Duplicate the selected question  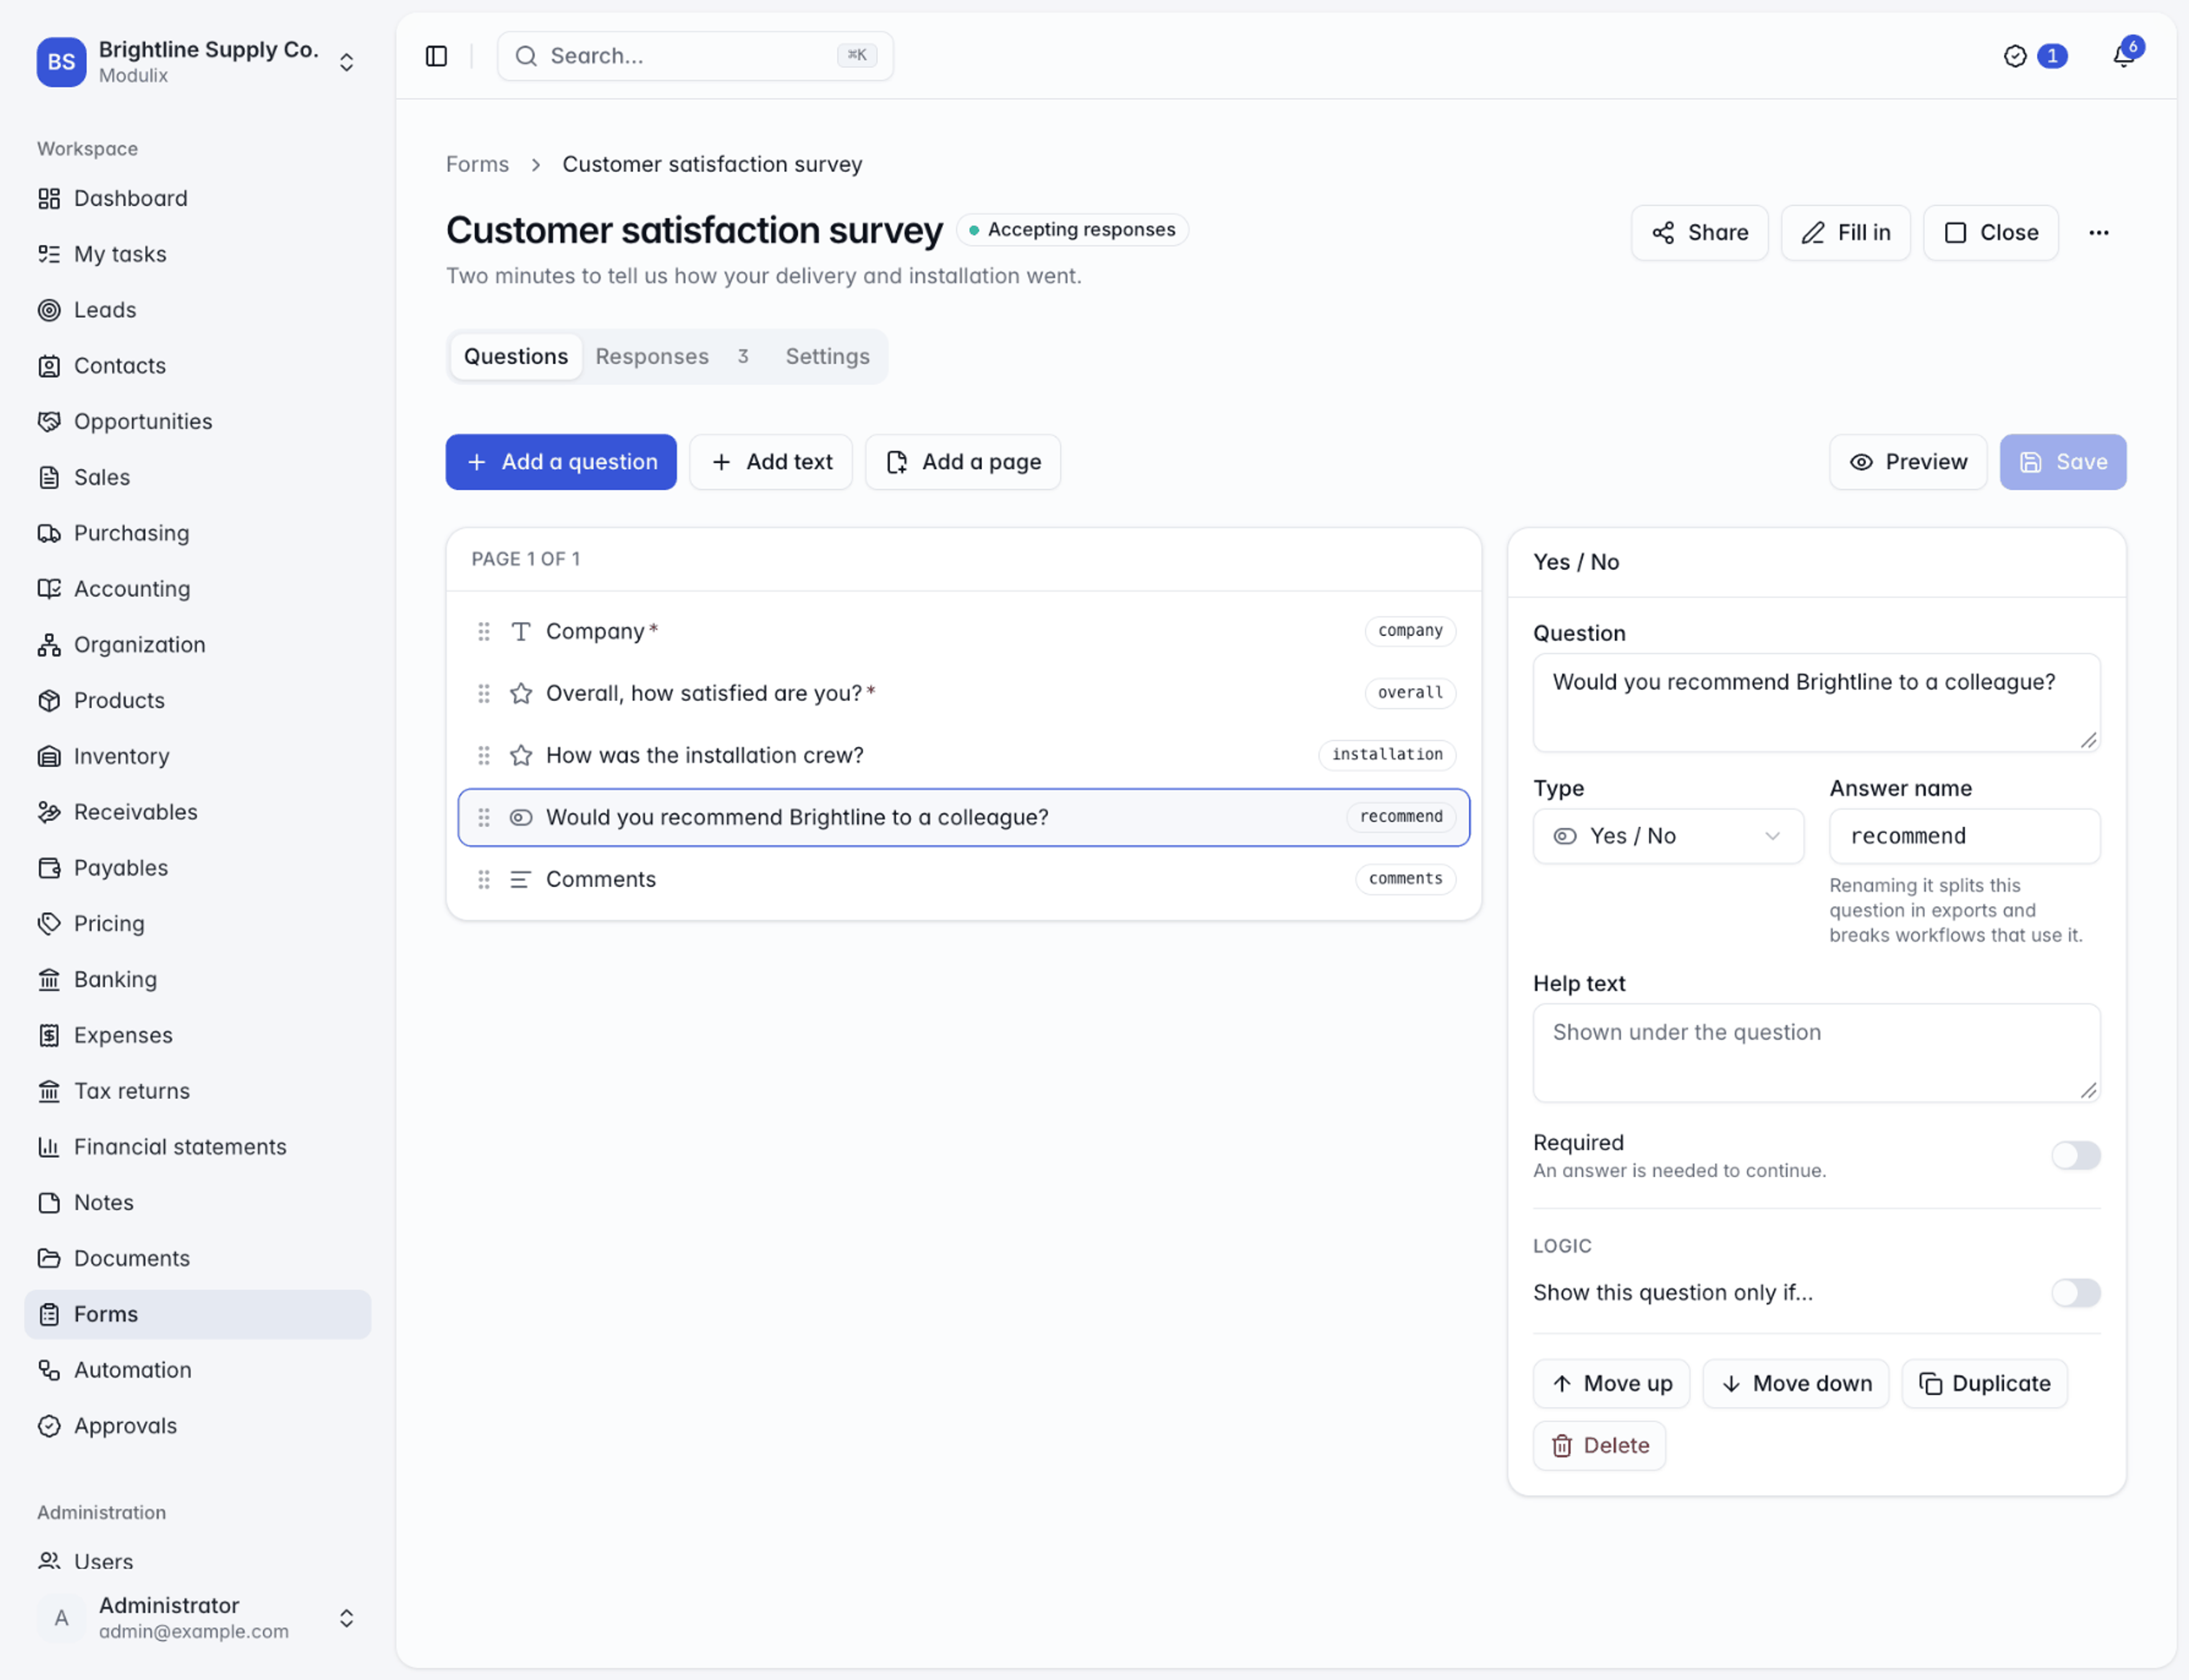(x=1984, y=1384)
